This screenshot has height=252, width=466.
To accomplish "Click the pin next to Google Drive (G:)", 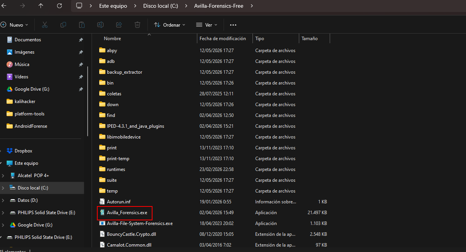I will point(81,89).
